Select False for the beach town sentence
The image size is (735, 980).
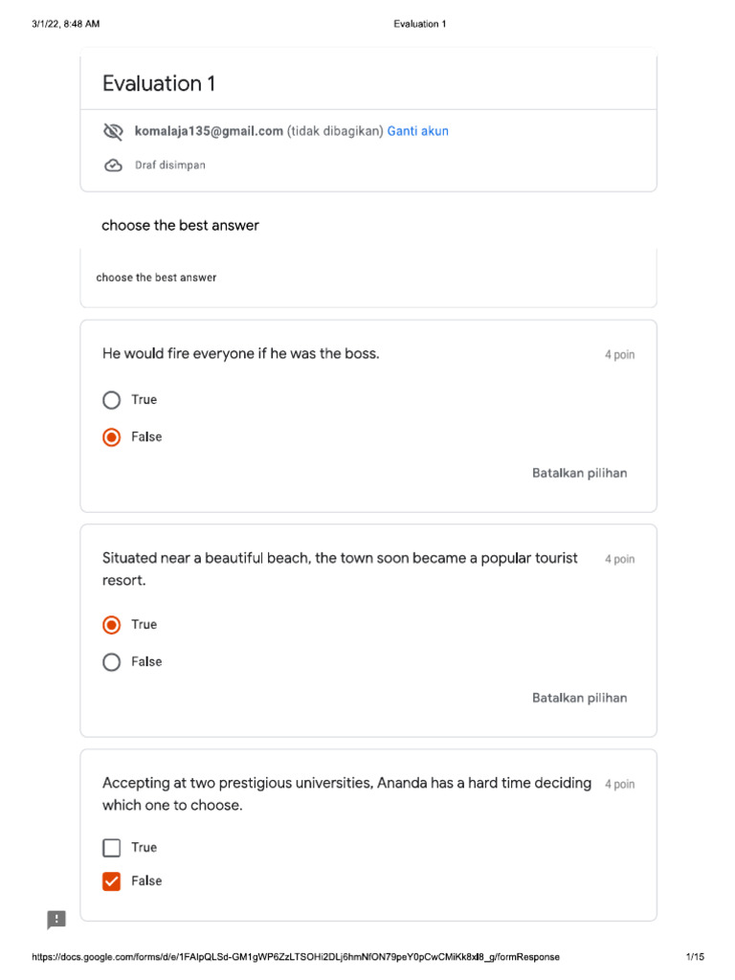point(112,662)
